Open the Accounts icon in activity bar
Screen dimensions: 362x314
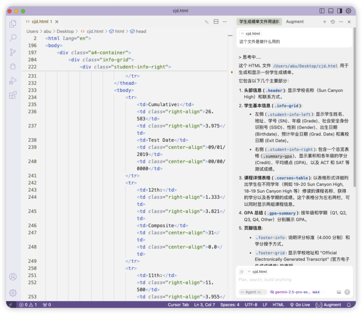coord(13,277)
